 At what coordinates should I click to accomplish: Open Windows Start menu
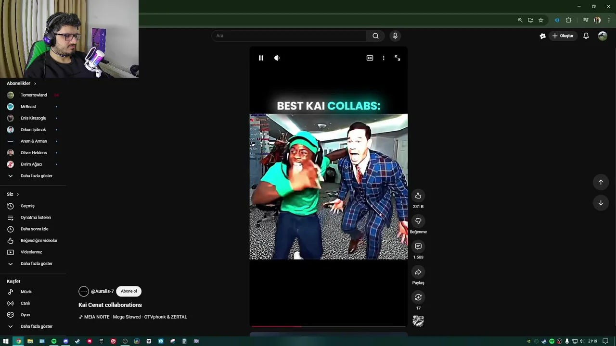point(6,341)
